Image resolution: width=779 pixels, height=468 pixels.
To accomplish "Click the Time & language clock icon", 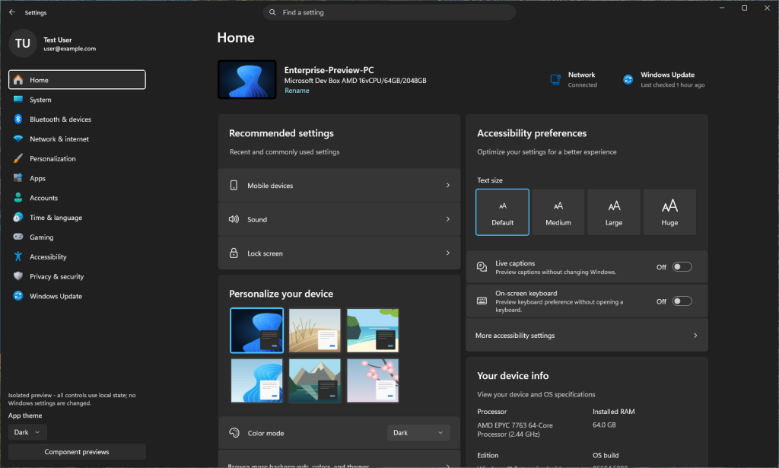I will (18, 217).
